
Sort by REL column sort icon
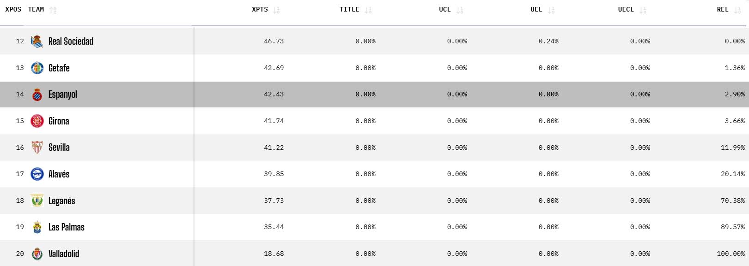(737, 10)
